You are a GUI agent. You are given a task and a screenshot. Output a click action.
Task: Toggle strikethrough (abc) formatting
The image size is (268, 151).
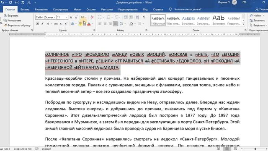tap(56, 24)
